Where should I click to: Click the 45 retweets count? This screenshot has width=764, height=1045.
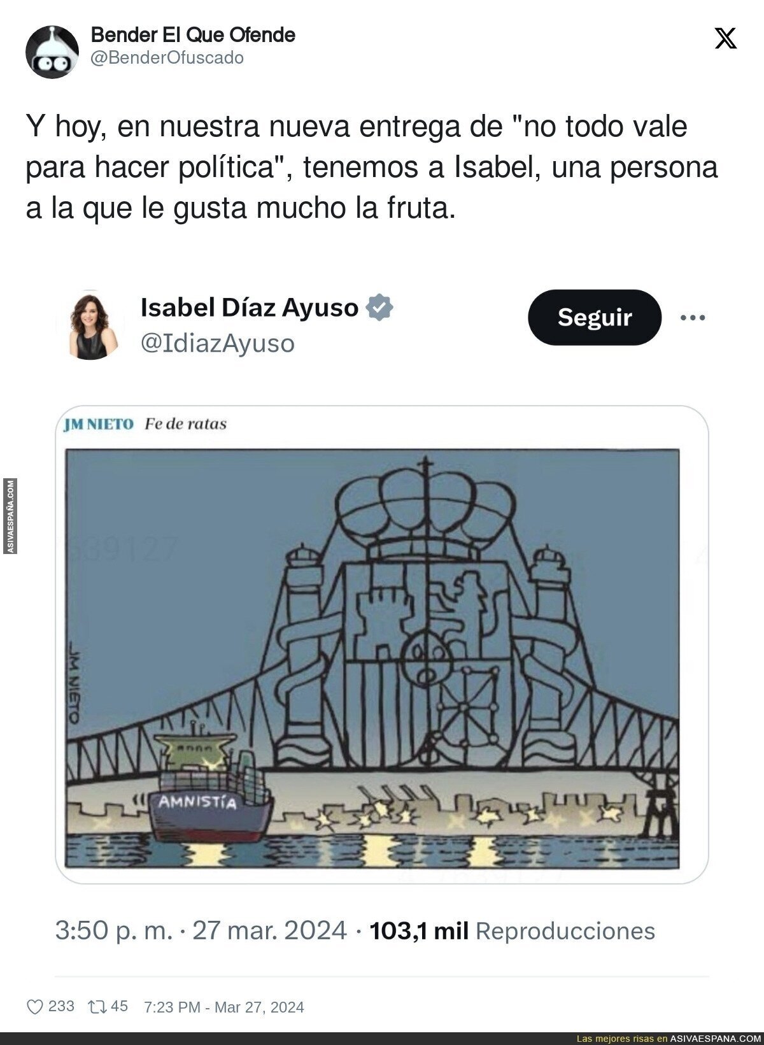click(120, 1006)
